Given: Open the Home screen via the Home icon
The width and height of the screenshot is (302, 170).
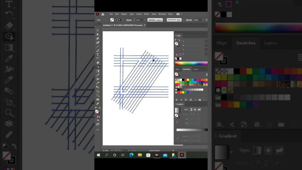Looking at the screenshot, I should coord(103,14).
